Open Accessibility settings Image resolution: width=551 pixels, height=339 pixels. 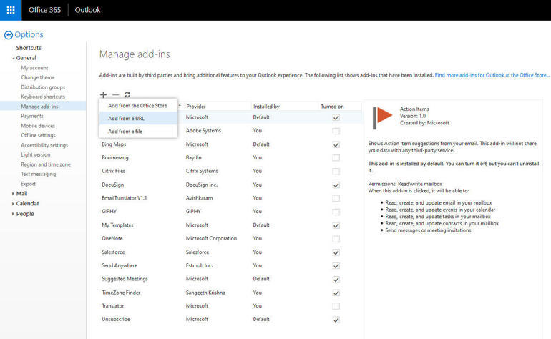(x=44, y=145)
